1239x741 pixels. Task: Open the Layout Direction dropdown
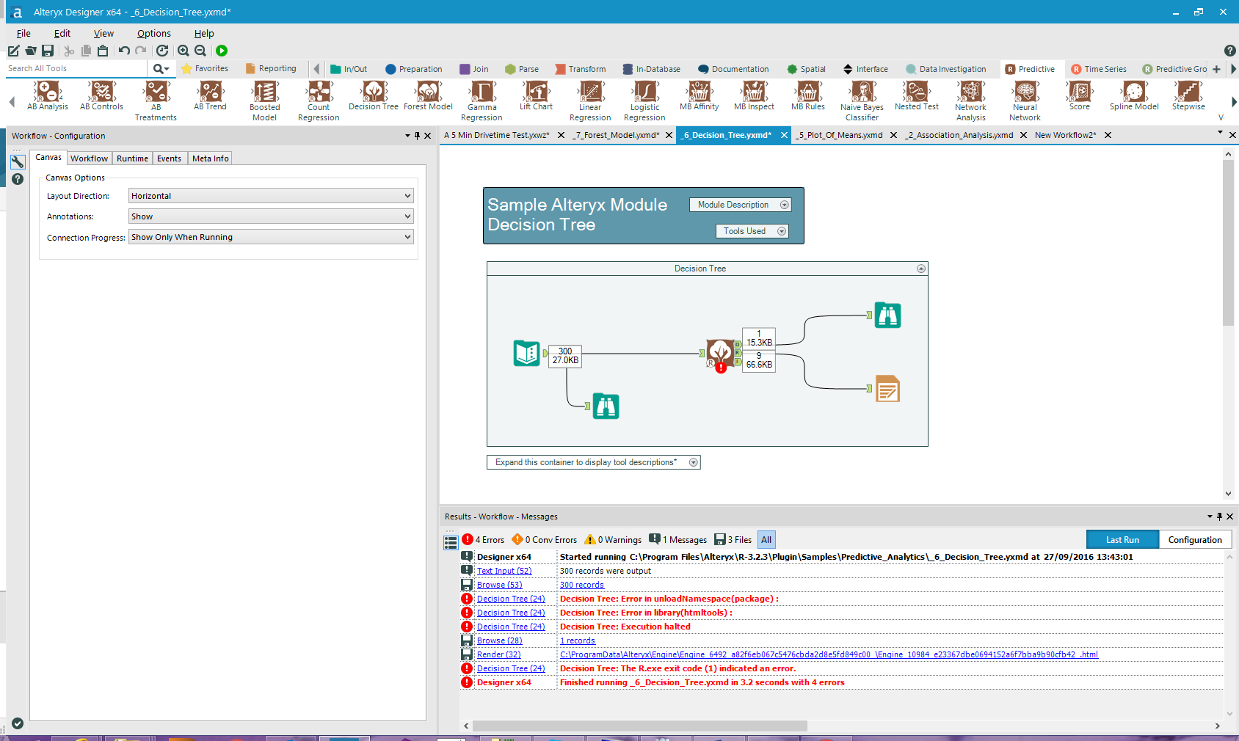271,196
